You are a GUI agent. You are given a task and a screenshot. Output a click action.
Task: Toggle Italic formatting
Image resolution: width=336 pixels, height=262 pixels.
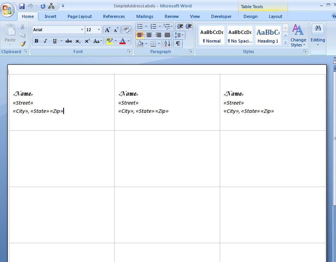point(45,41)
